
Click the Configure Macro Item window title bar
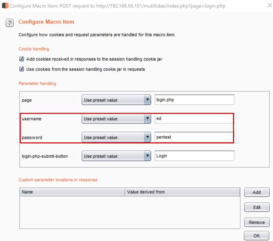pyautogui.click(x=136, y=6)
